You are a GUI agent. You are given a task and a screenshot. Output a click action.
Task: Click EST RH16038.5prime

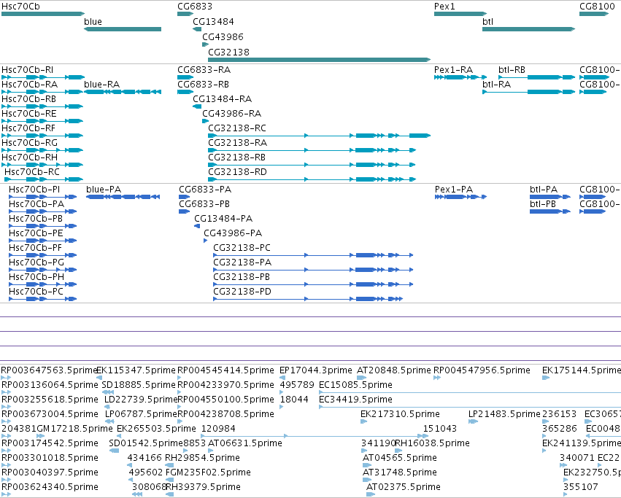[x=433, y=443]
